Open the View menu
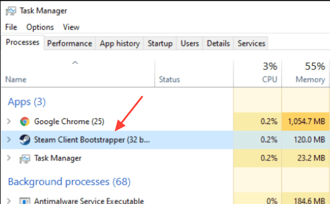 [71, 27]
